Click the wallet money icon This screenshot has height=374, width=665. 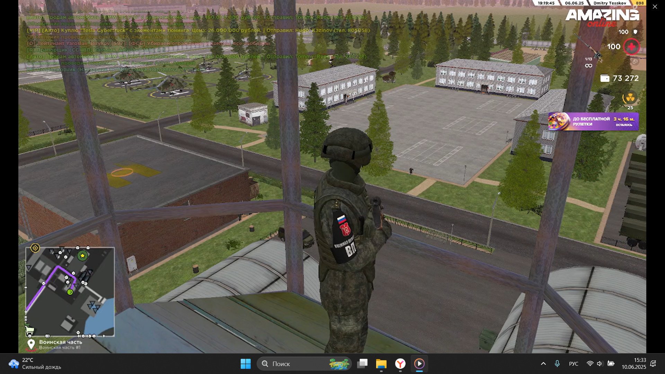605,78
